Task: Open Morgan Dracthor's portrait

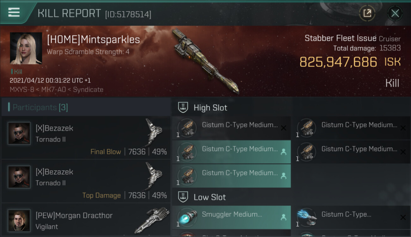Action: (x=19, y=221)
